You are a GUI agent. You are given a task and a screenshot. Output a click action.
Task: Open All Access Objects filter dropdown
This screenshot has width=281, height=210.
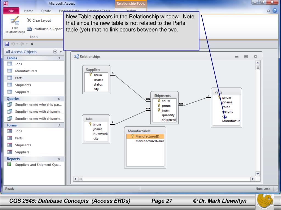coord(55,52)
